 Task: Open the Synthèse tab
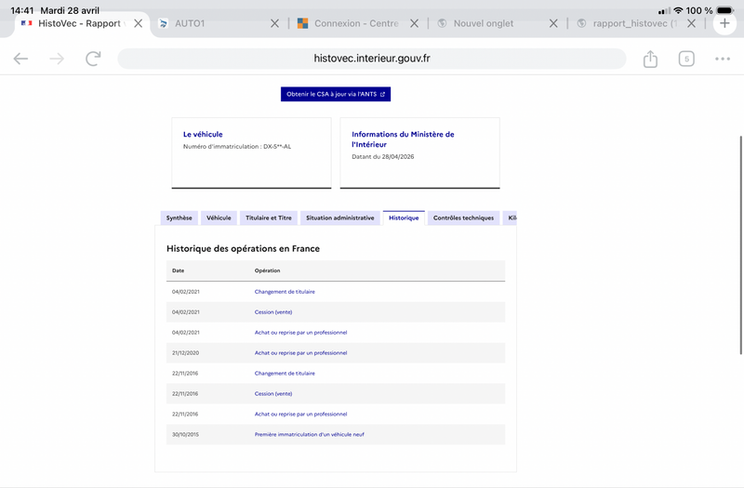pyautogui.click(x=179, y=218)
